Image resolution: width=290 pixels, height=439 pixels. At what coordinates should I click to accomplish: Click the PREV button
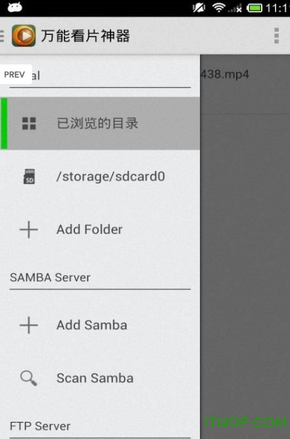coord(15,74)
